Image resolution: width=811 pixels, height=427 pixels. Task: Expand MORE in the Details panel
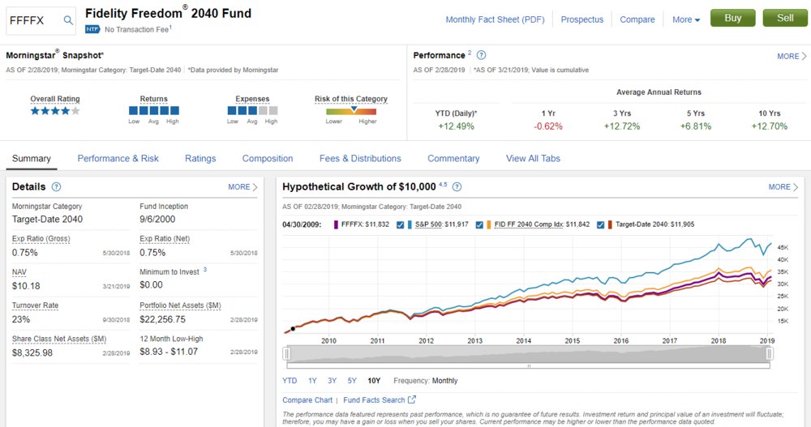pos(242,187)
